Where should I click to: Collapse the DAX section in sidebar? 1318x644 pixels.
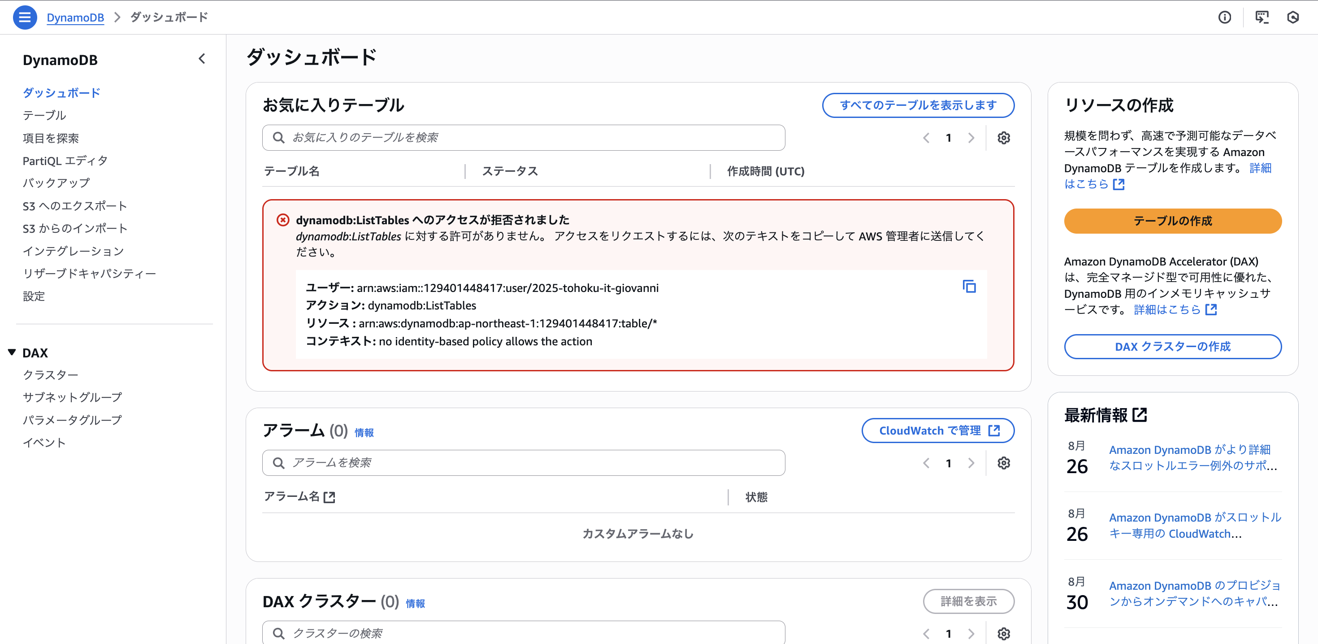(12, 352)
